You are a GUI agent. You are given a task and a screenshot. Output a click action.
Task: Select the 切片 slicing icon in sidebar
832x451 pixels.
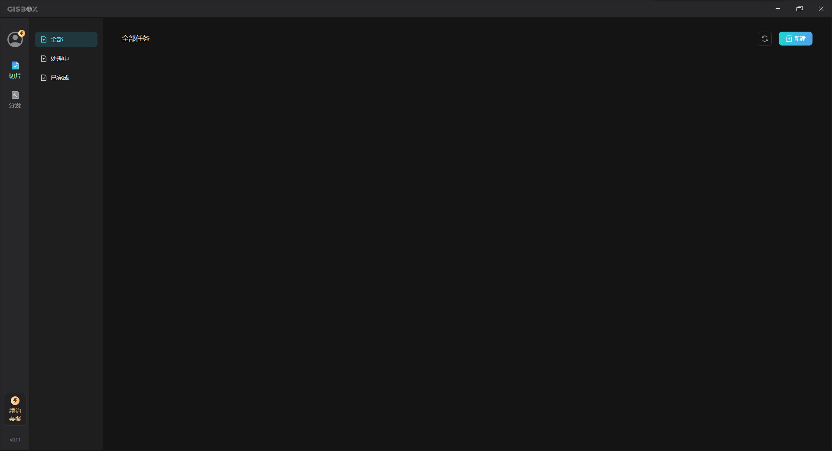pos(15,65)
